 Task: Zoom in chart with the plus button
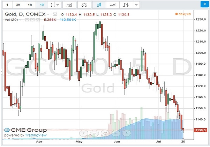[x=116, y=133]
